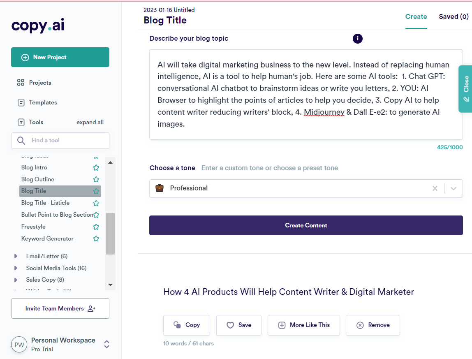Toggle star for Freestyle tool

pos(96,227)
